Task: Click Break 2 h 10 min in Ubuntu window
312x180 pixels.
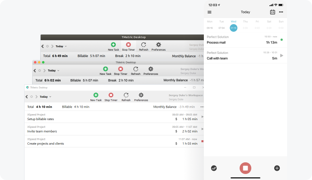Action: pos(128,56)
